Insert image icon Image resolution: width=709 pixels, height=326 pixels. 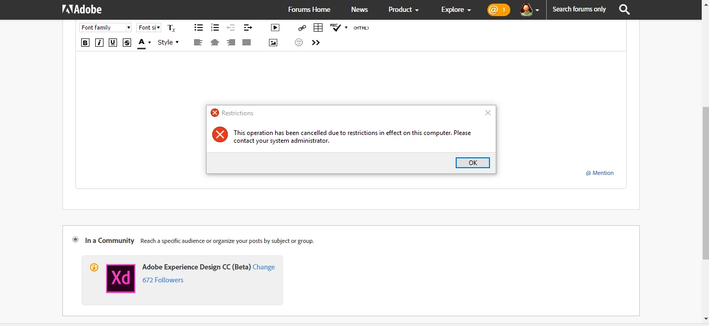(x=273, y=43)
